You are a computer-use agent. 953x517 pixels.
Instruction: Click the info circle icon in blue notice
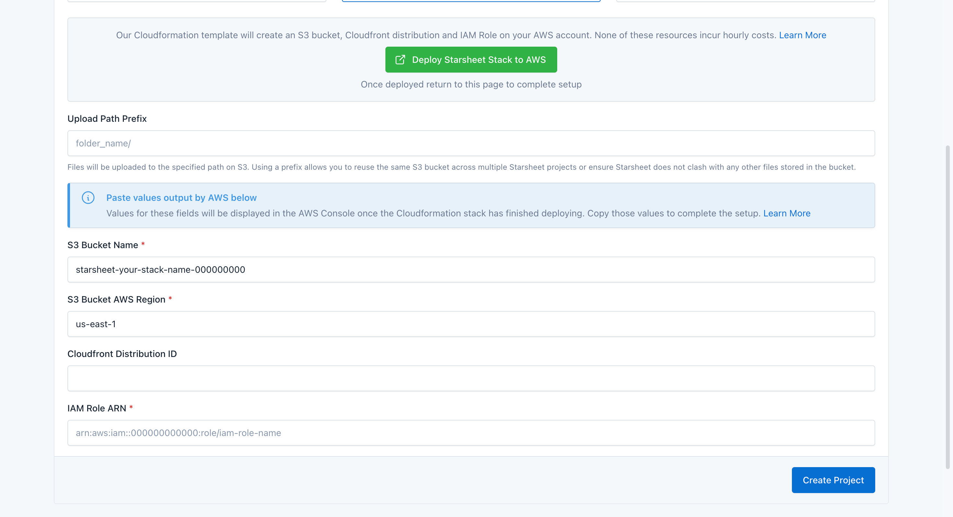[88, 198]
